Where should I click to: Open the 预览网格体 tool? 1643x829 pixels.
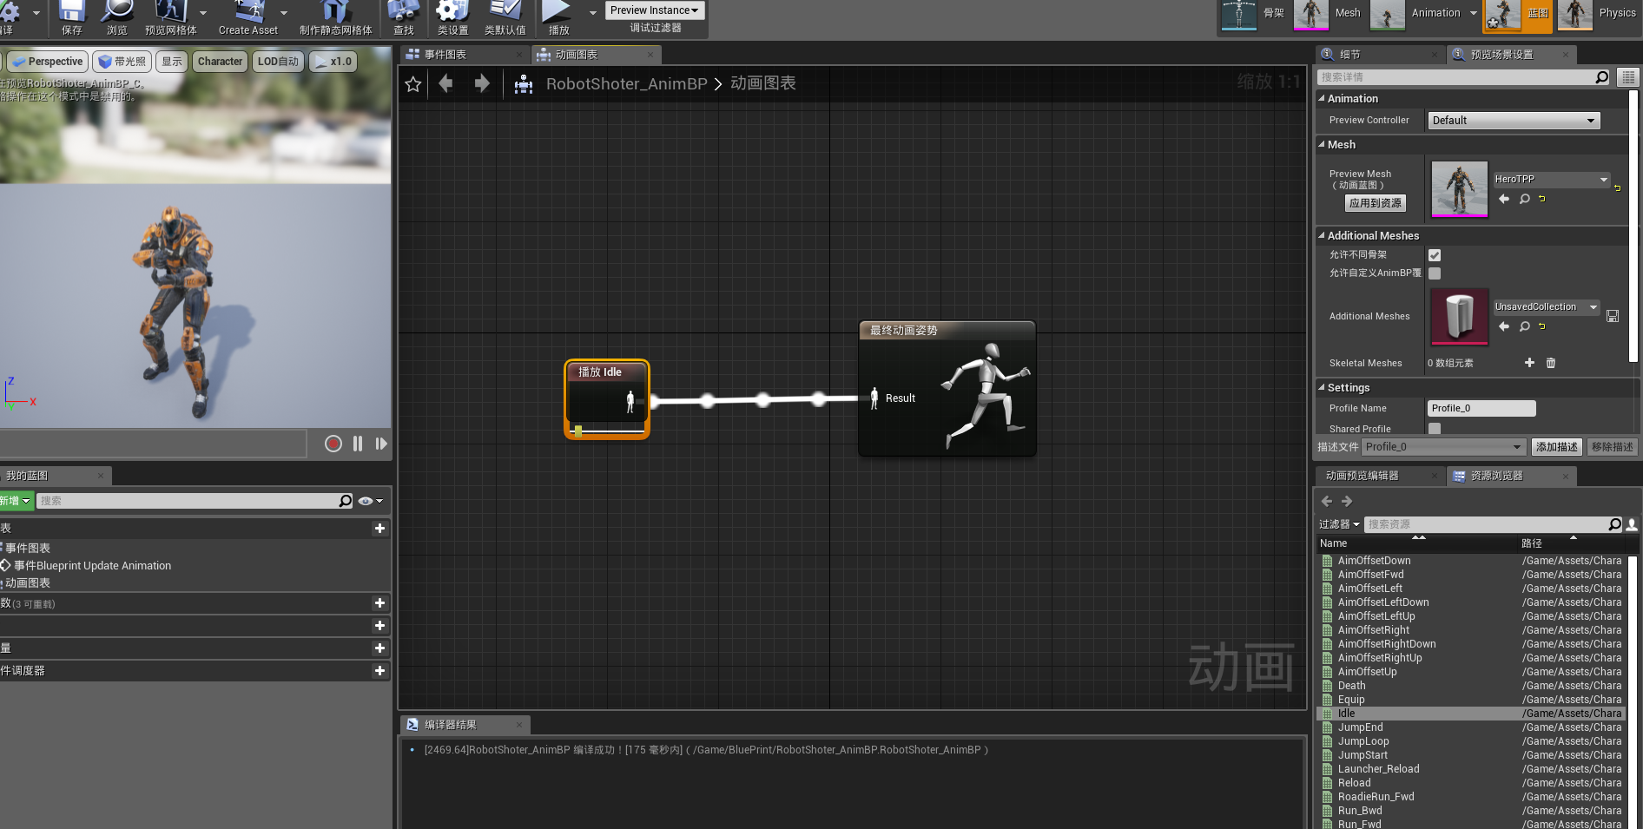click(x=171, y=16)
